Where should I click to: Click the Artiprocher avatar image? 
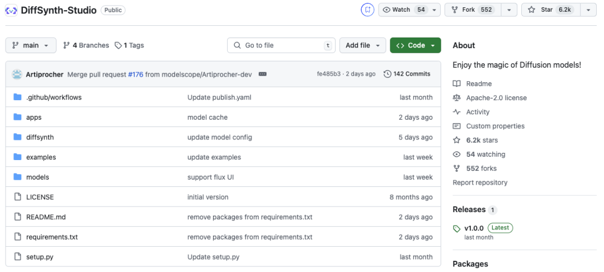tap(17, 74)
